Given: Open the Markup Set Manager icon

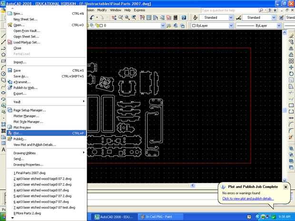Looking at the screenshot, I should point(169,18).
